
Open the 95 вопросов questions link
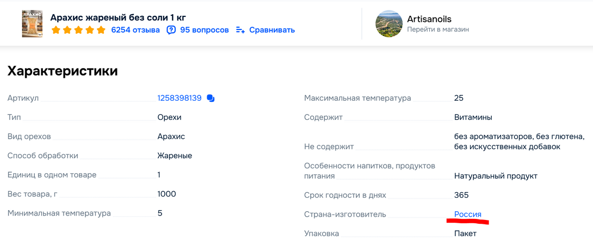205,30
